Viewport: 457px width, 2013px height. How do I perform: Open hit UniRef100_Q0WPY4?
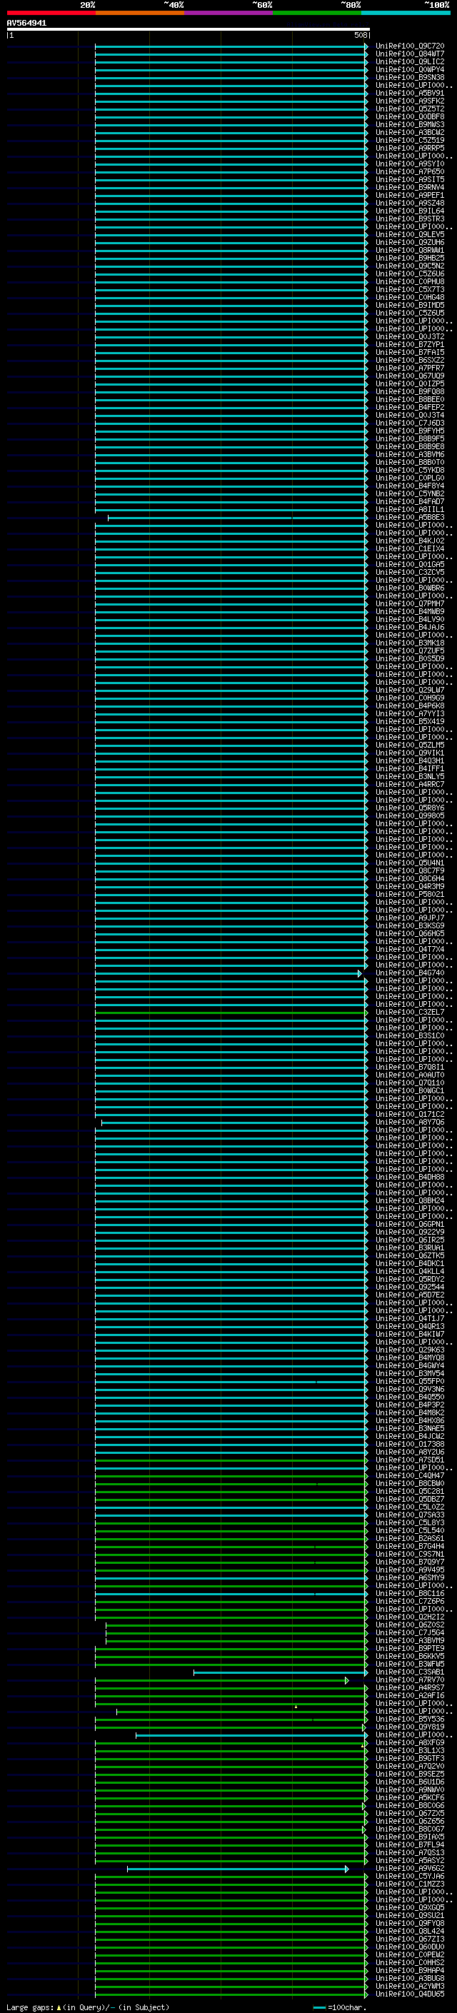(x=409, y=69)
